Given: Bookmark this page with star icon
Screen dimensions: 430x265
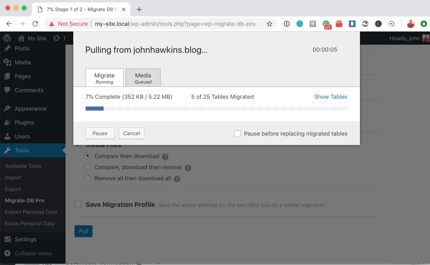Looking at the screenshot, I should coord(269,24).
